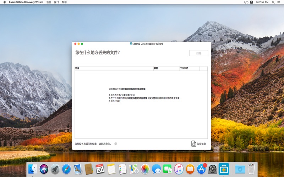Viewport: 284px width, 177px height.
Task: Click the 扫描 scan button
Action: coord(198,53)
